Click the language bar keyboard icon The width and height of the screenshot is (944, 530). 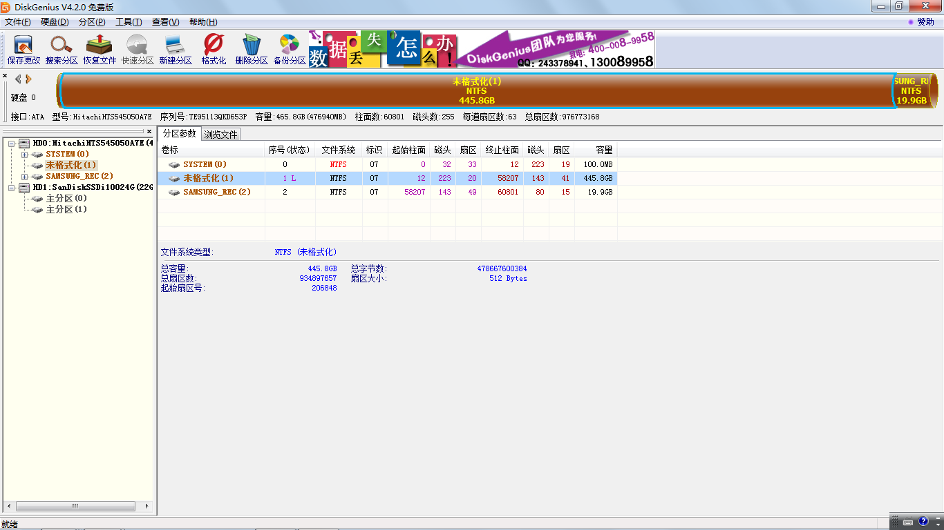click(908, 522)
